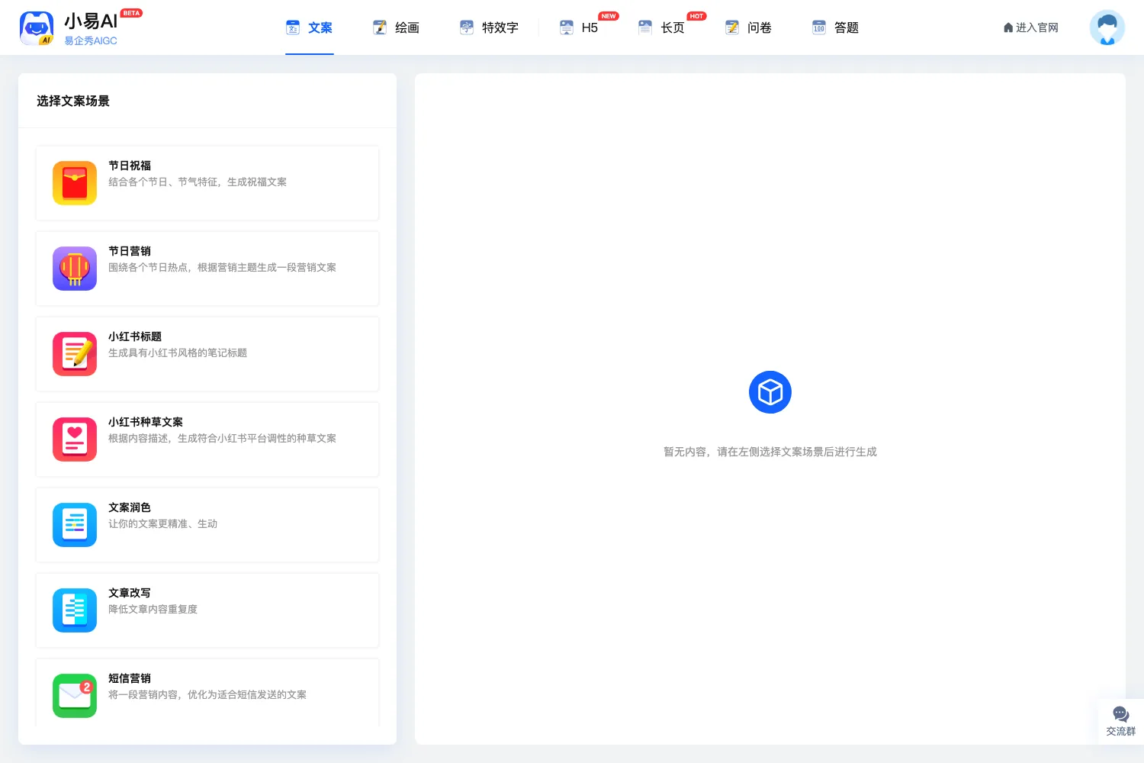Select the 小红书标题 notepad icon
The image size is (1144, 763).
coord(75,354)
